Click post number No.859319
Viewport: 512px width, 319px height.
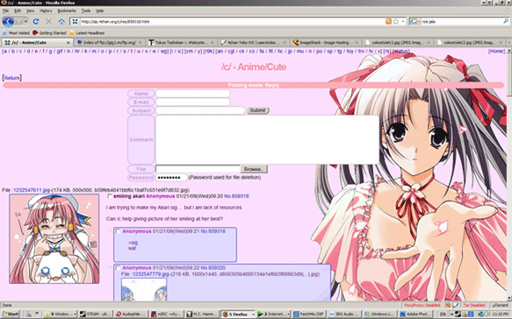tap(213, 231)
